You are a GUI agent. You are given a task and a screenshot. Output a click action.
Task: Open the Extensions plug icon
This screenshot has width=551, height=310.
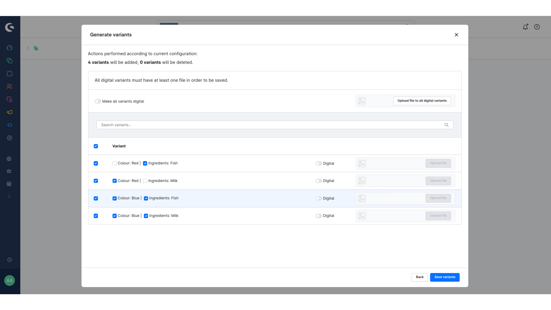pyautogui.click(x=9, y=125)
